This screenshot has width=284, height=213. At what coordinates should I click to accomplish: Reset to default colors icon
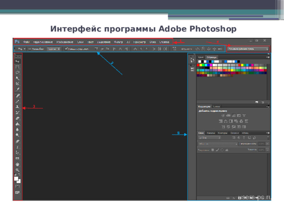tap(15, 174)
